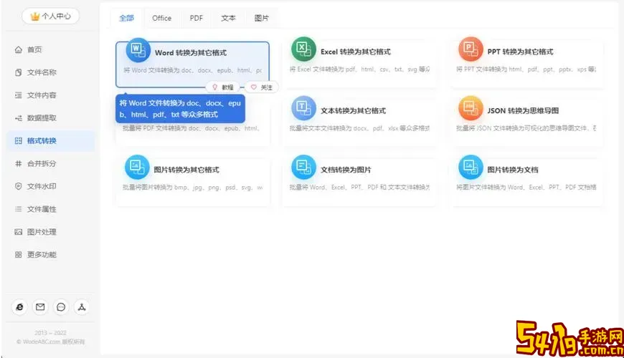Click the extract icon beside 数据提取
This screenshot has height=358, width=624.
click(19, 118)
